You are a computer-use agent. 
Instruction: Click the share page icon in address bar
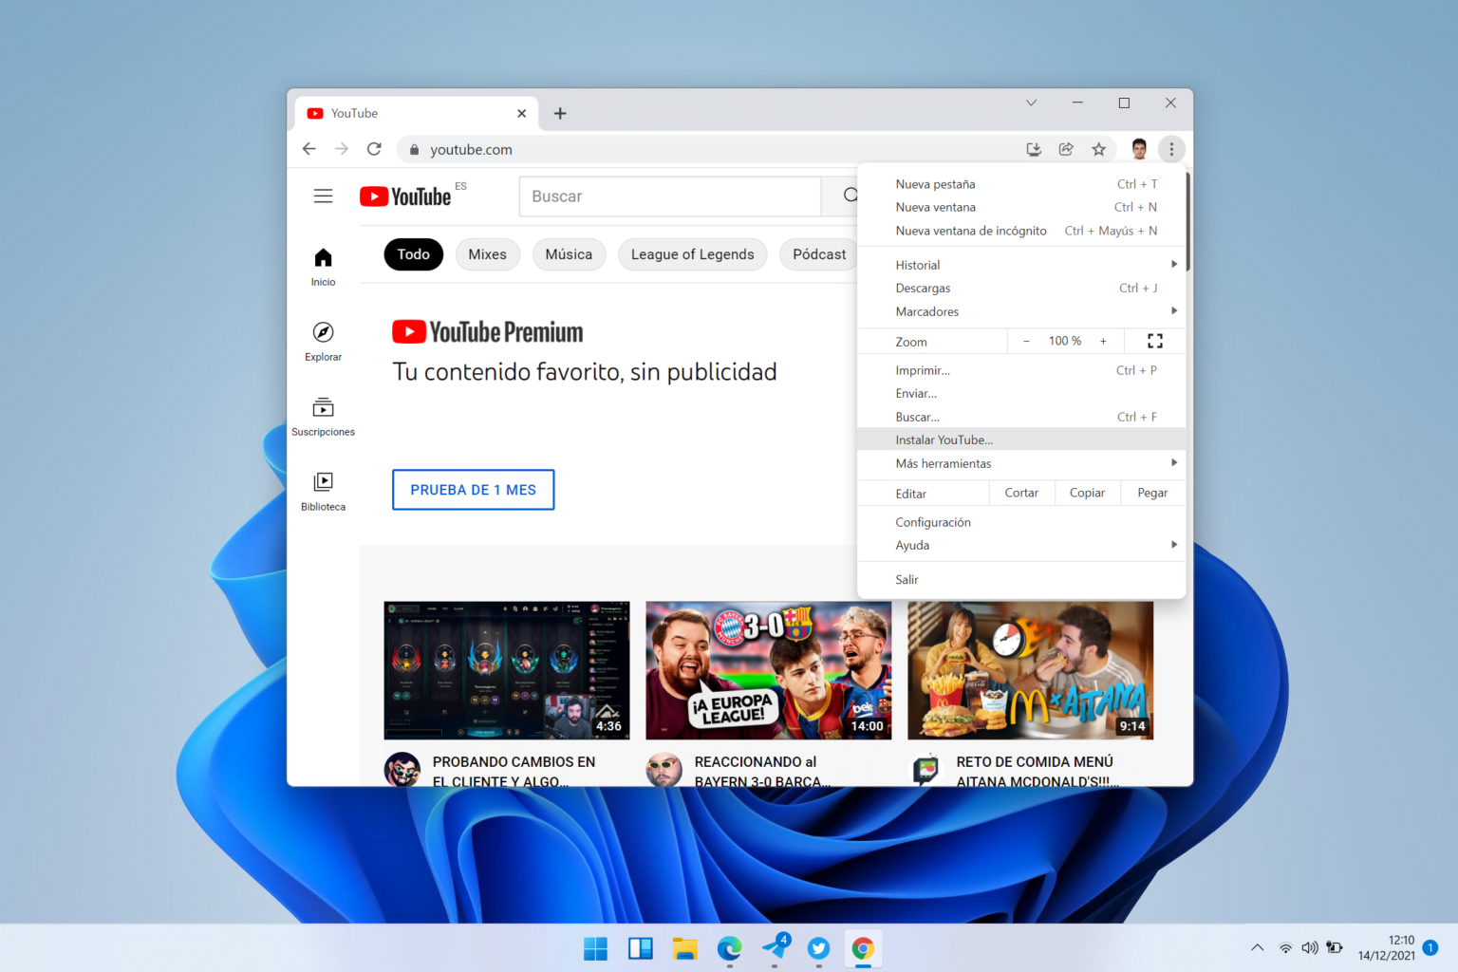(x=1066, y=149)
